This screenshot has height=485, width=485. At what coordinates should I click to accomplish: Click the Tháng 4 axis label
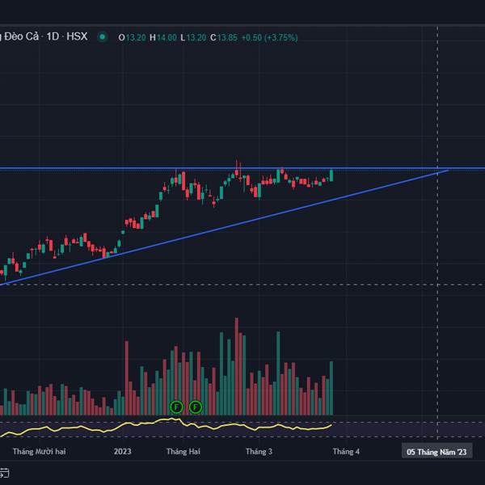point(346,452)
